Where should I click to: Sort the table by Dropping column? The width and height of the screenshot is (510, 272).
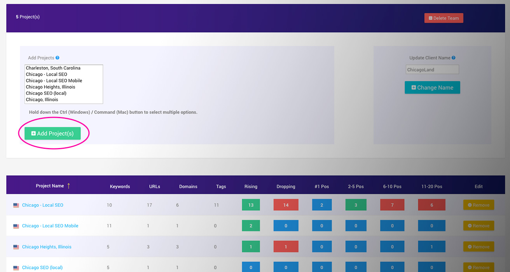coord(286,187)
